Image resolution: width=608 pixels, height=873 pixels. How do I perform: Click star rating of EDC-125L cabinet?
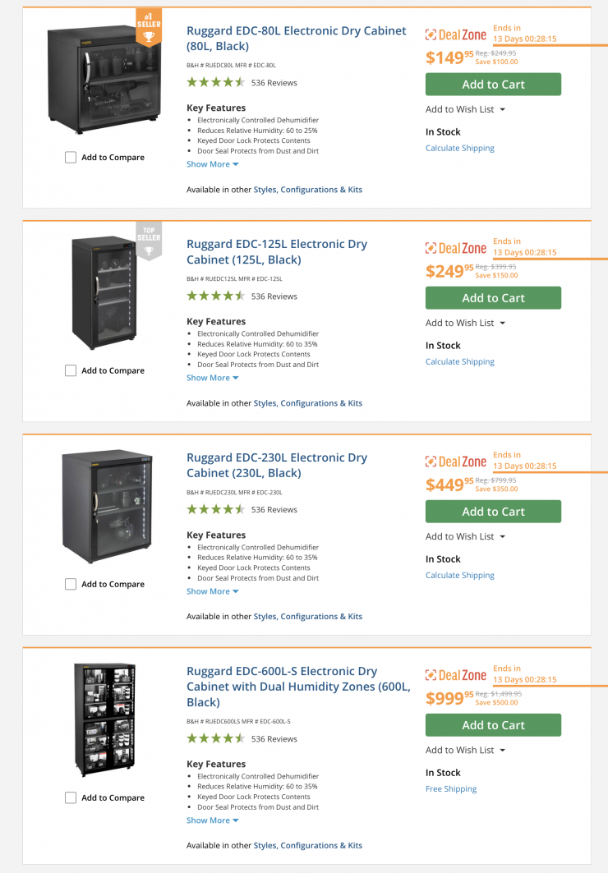pyautogui.click(x=215, y=296)
